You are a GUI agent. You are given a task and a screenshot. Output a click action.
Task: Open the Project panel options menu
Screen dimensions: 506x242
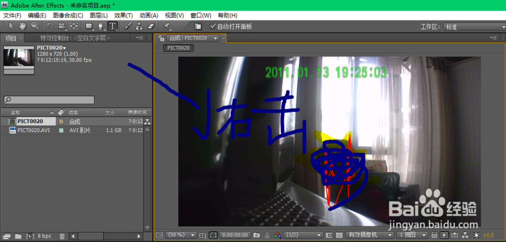click(140, 38)
